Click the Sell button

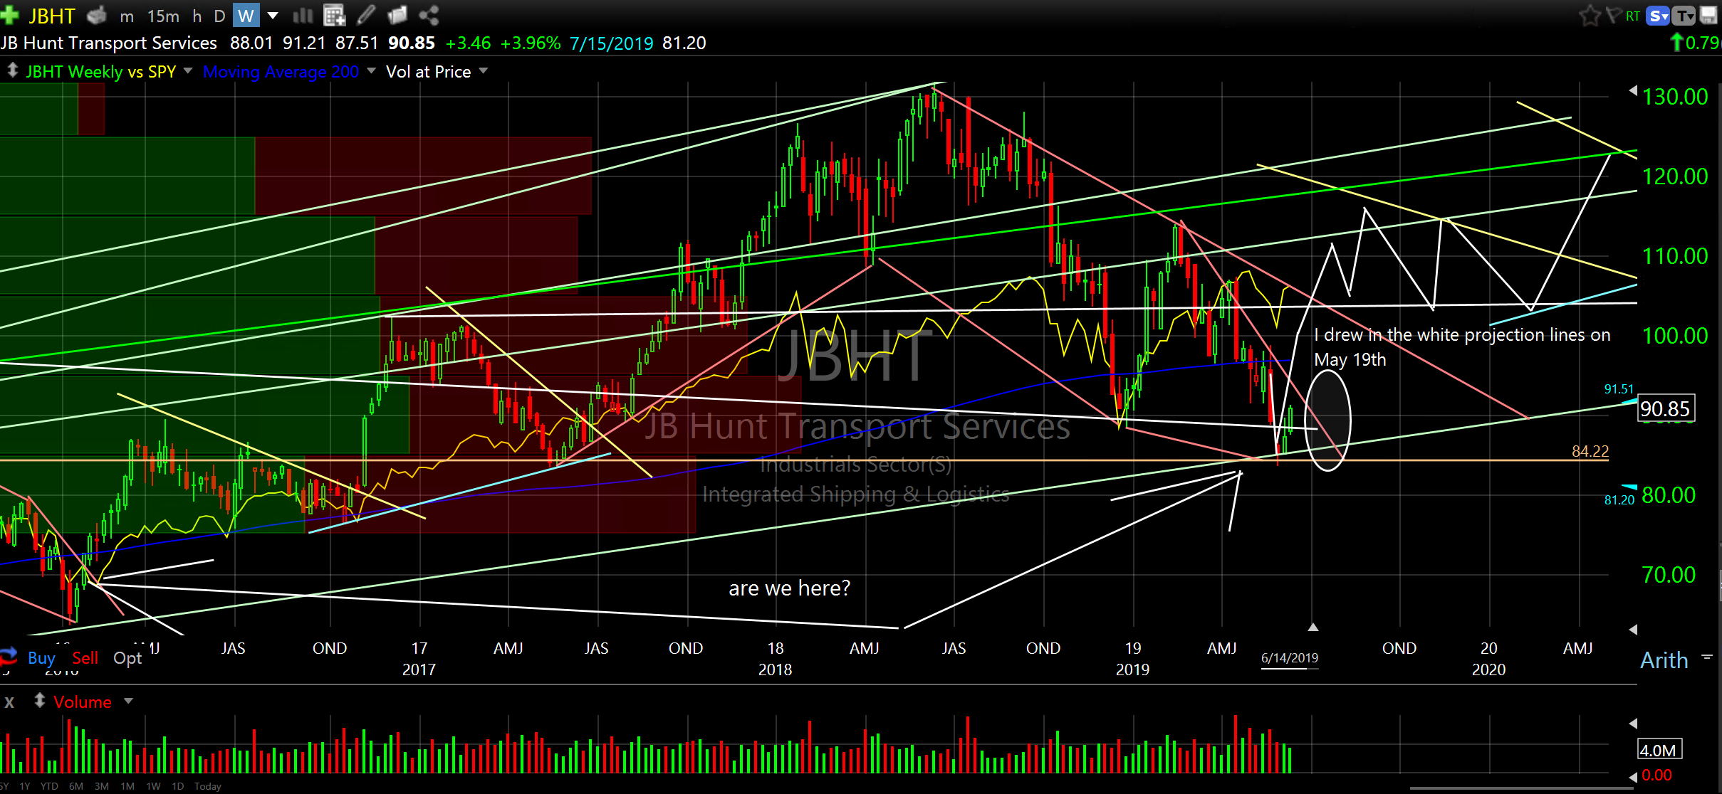point(85,658)
